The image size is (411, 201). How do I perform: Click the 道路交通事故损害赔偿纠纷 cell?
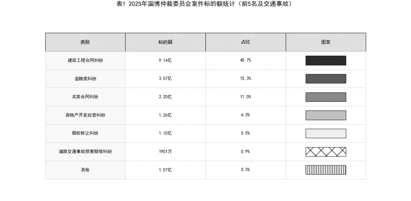(85, 152)
